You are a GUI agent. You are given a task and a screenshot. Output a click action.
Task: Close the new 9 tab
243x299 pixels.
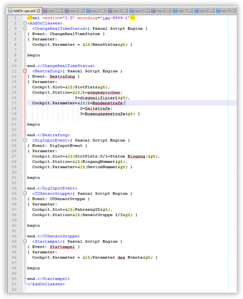233,11
